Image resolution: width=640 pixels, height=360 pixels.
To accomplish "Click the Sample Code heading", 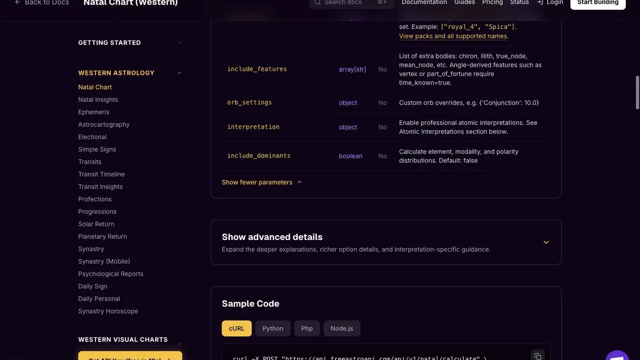I will point(251,303).
